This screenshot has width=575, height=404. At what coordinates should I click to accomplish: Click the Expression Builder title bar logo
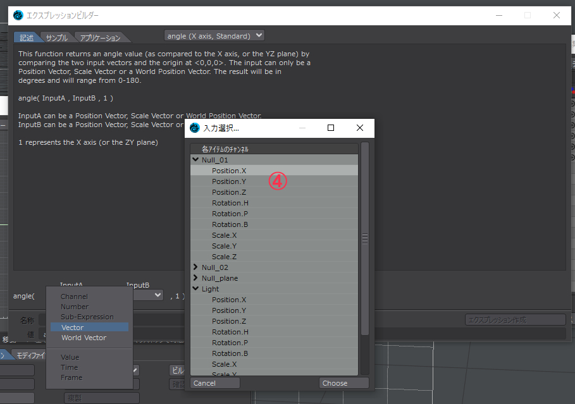[x=18, y=15]
